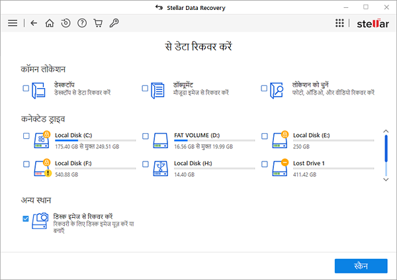397x280 pixels.
Task: Click the documents folder icon
Action: tap(157, 90)
